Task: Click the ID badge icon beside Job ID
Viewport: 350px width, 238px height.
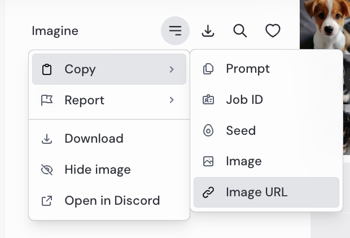Action: [x=208, y=99]
